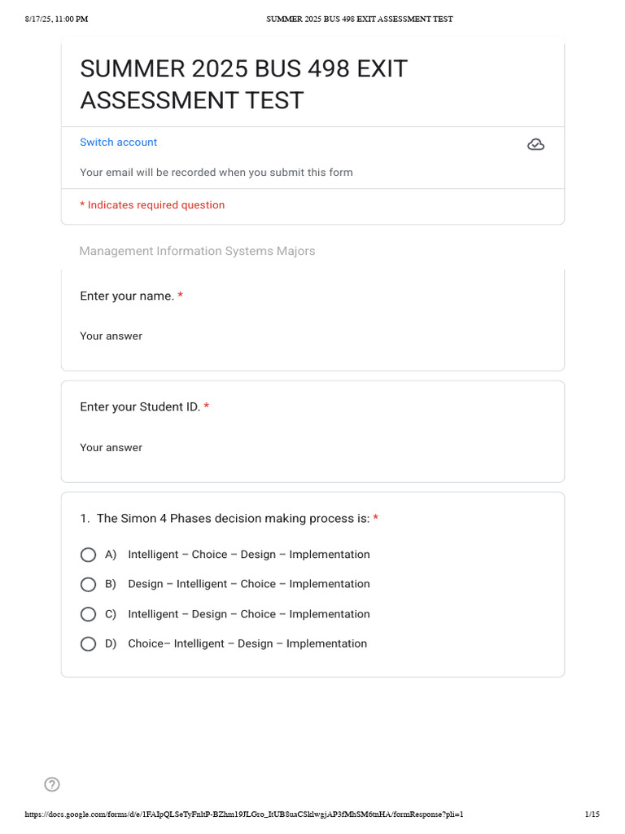Select option D Choice– Intelligent – Design

(x=88, y=644)
